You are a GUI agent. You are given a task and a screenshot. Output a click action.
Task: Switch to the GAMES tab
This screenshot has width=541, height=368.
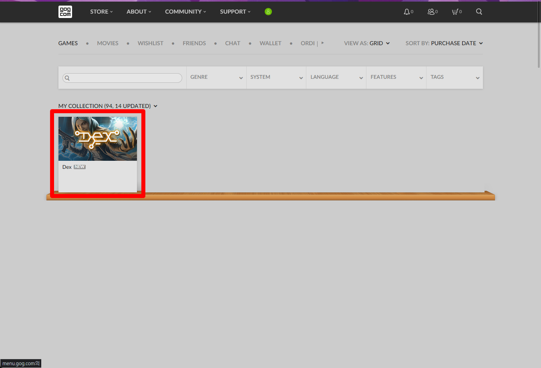coord(68,43)
